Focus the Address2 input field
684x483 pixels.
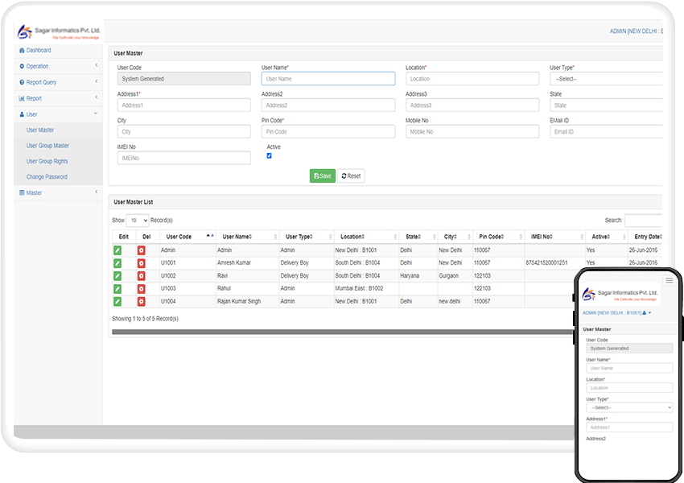click(328, 105)
